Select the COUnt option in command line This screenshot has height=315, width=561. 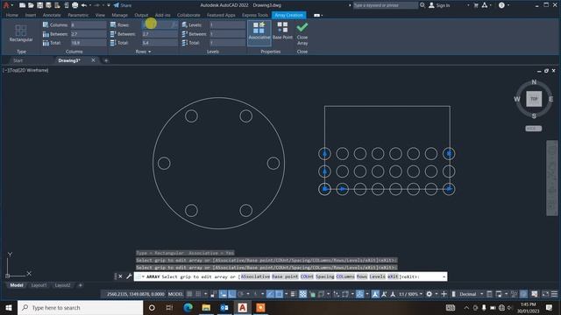click(x=307, y=276)
